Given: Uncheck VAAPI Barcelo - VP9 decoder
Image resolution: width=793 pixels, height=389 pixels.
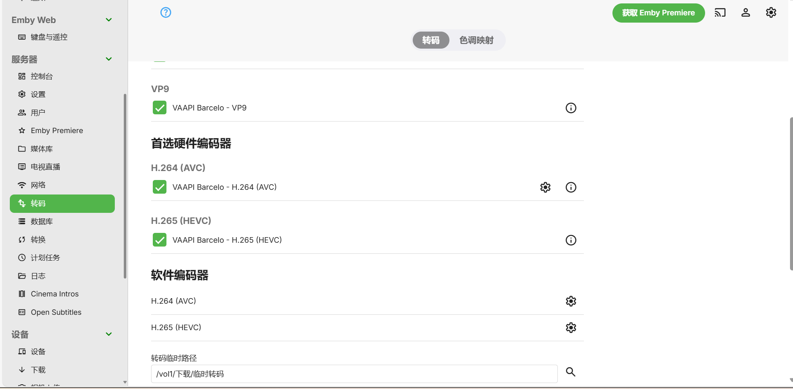Looking at the screenshot, I should pyautogui.click(x=160, y=107).
